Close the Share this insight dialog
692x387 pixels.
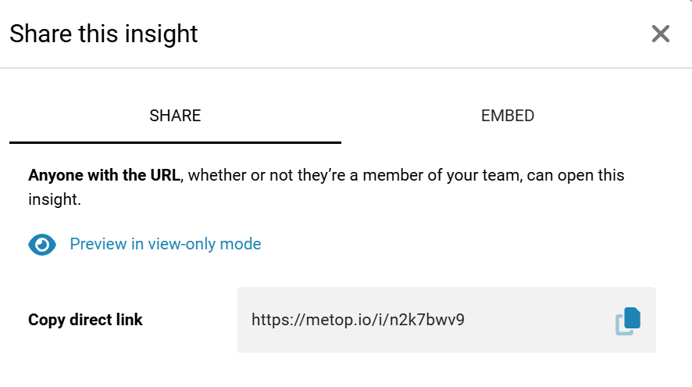coord(661,34)
